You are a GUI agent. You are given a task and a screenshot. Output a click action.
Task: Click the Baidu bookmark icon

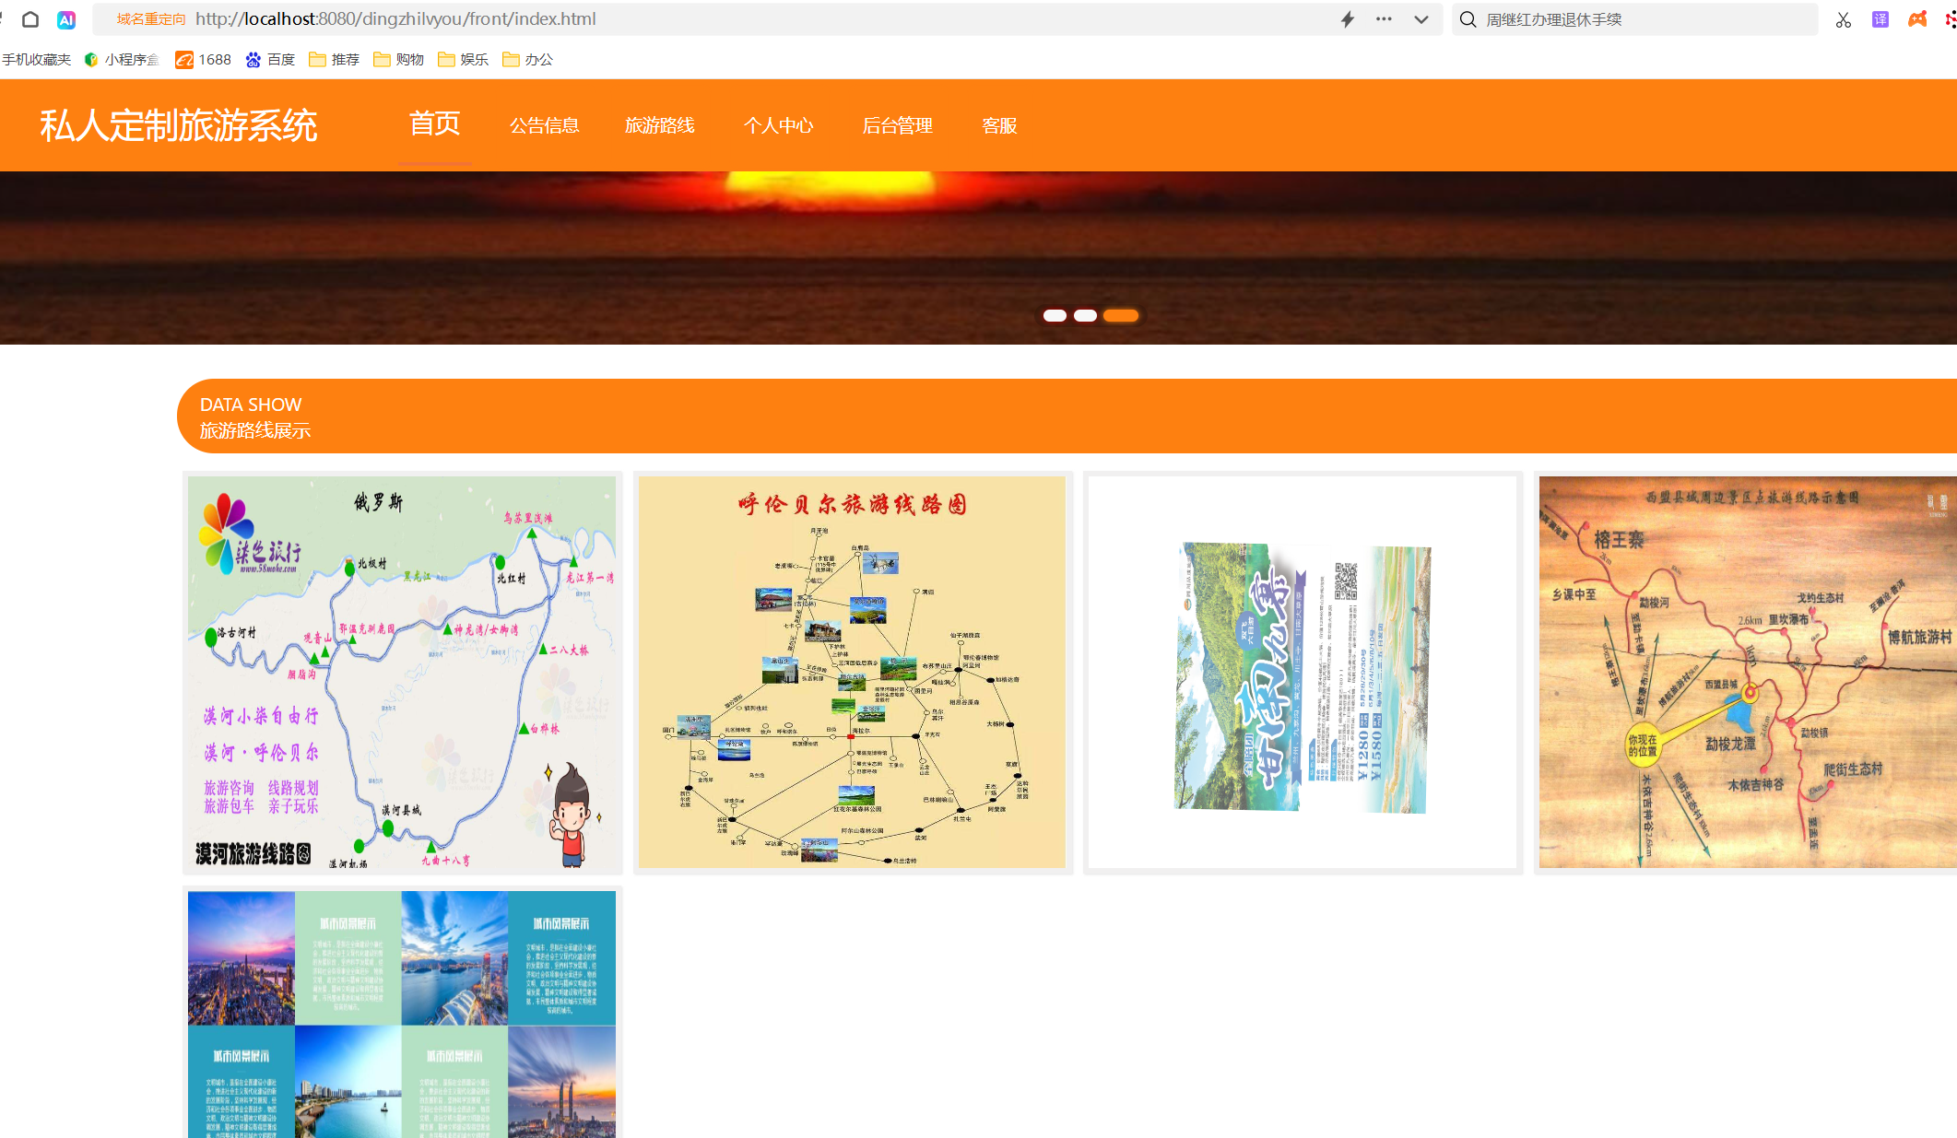pos(254,58)
